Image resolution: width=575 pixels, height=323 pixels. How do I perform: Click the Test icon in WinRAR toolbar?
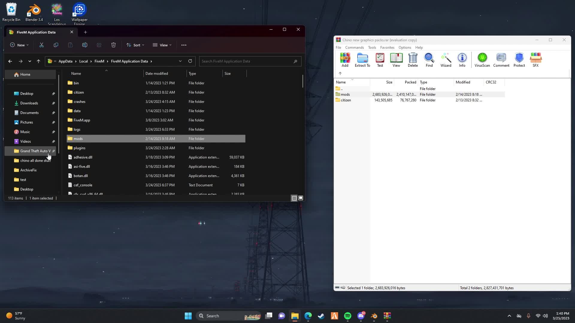point(379,60)
